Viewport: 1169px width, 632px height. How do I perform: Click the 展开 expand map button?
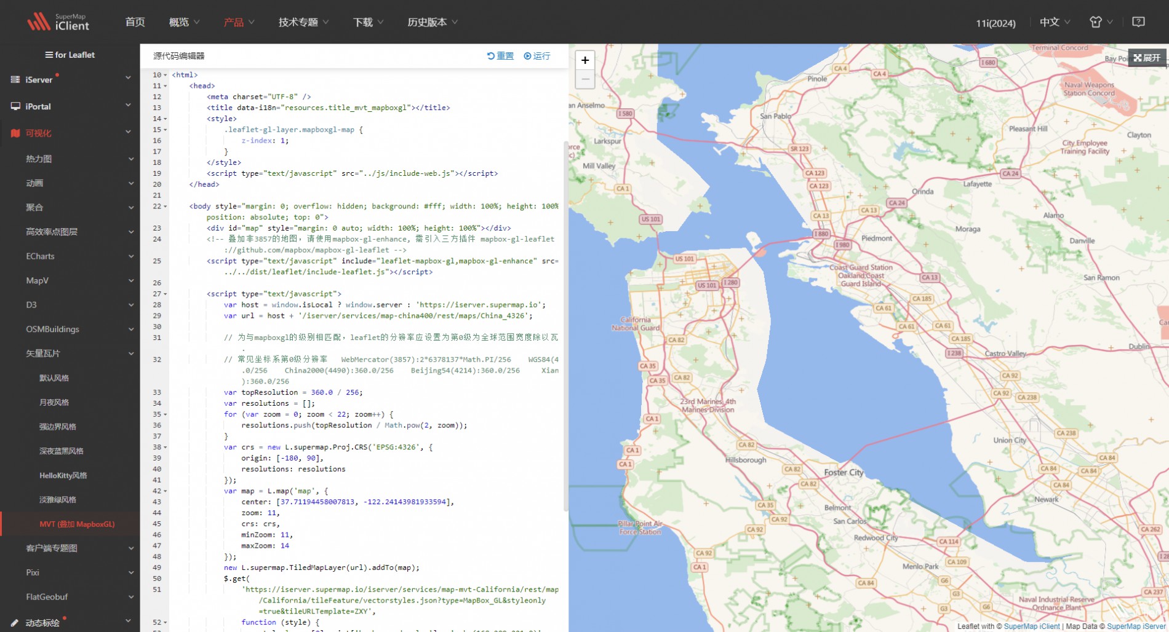click(x=1147, y=57)
